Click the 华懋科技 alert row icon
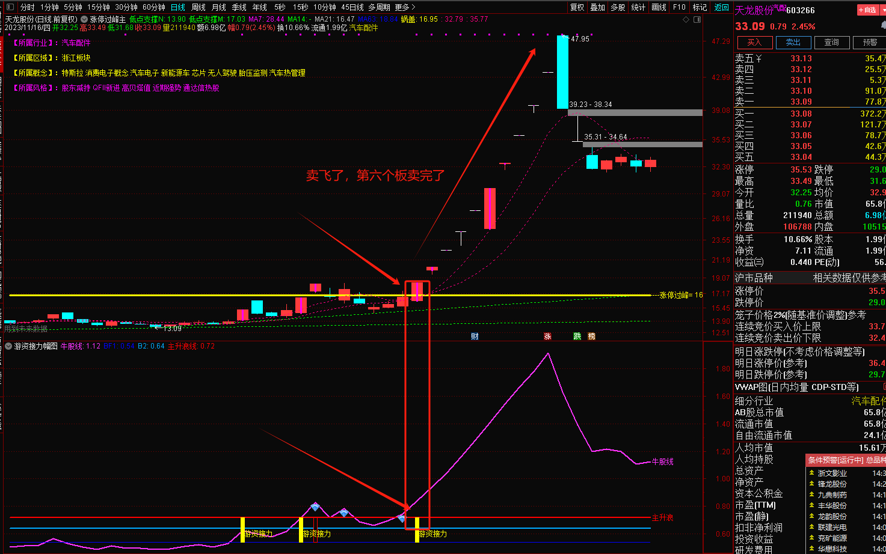The image size is (886, 554). (812, 549)
